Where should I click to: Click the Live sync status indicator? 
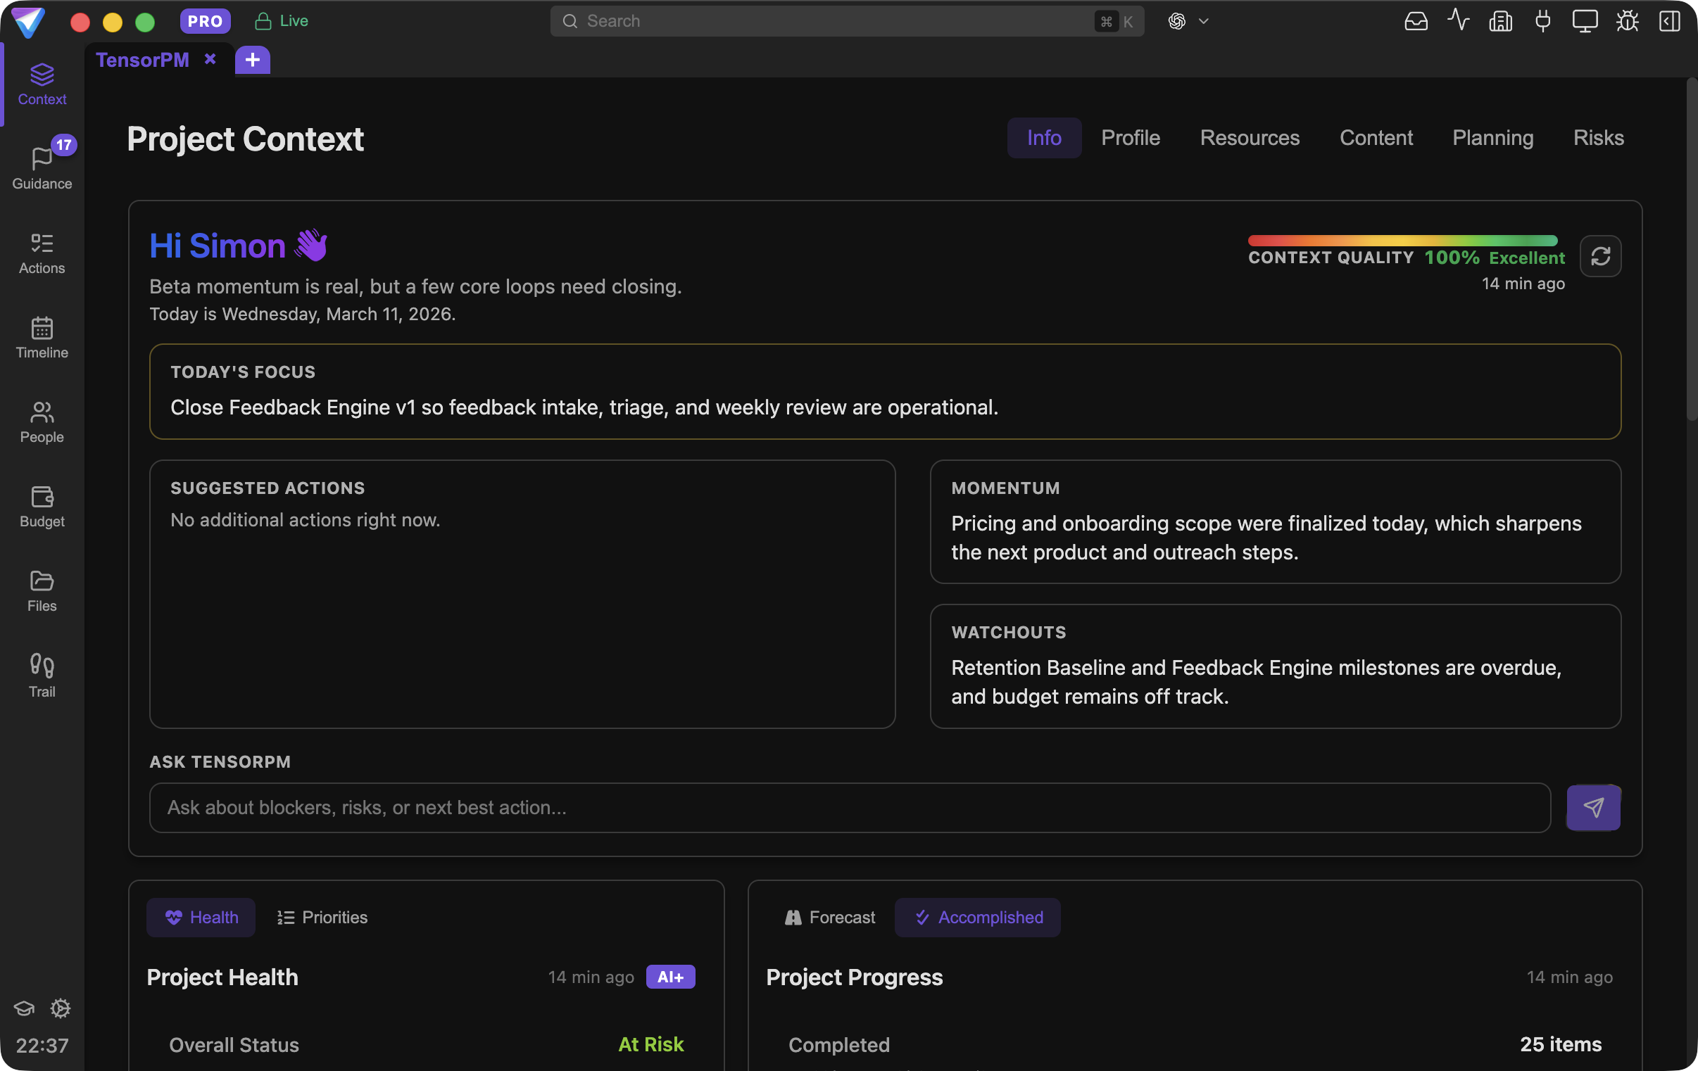282,21
